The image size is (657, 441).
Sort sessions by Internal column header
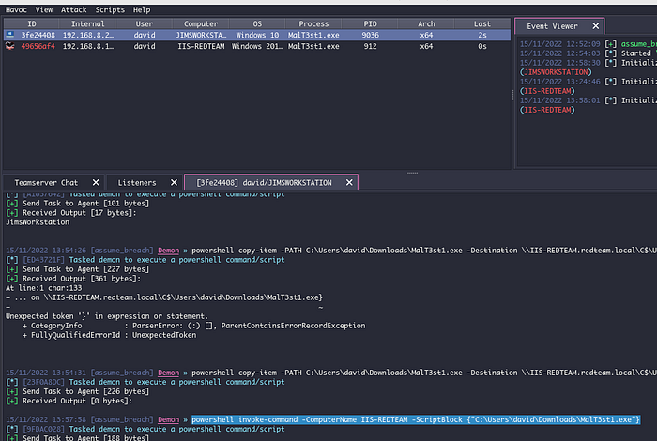[x=87, y=23]
